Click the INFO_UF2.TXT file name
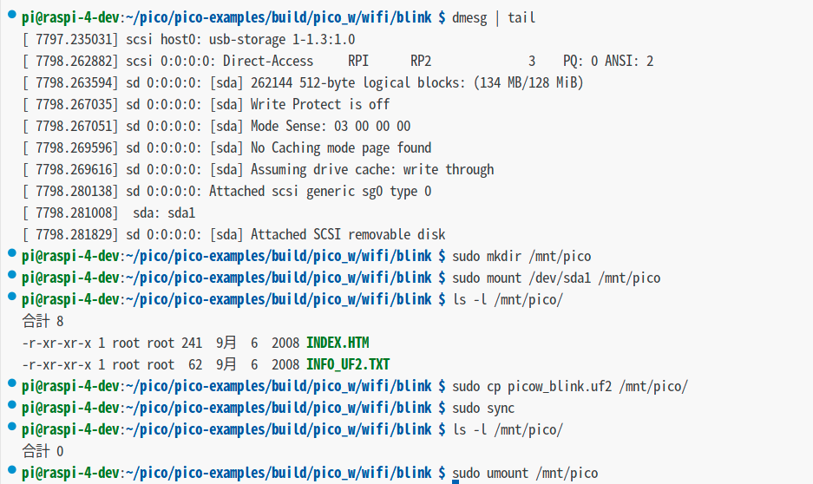Viewport: 813px width, 484px height. coord(348,365)
